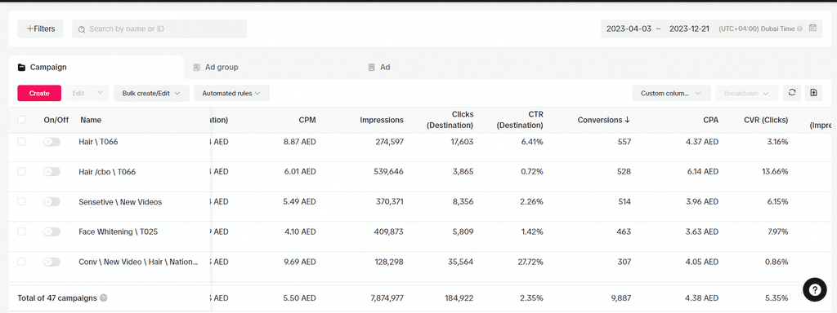Click the calendar icon in date range

812,29
